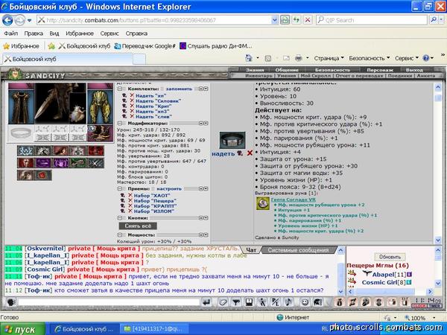Delete Набор "ХАОТ" with red X
The height and width of the screenshot is (335, 447).
tap(130, 195)
